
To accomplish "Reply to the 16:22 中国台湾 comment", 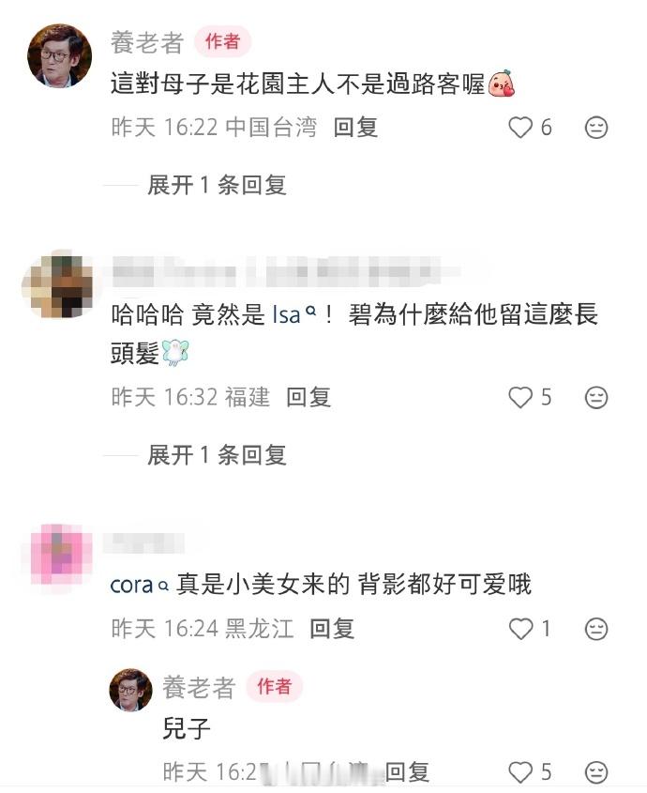I will 356,128.
